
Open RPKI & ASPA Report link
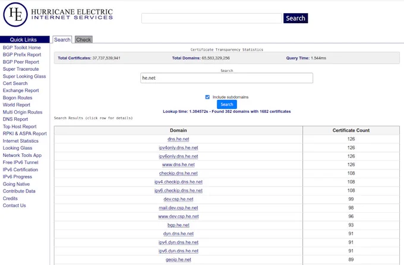[x=25, y=134]
